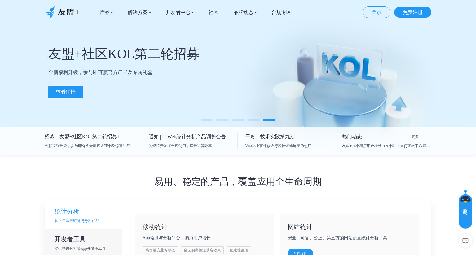The image size is (476, 255).
Task: Click the 登录 button
Action: (x=376, y=12)
